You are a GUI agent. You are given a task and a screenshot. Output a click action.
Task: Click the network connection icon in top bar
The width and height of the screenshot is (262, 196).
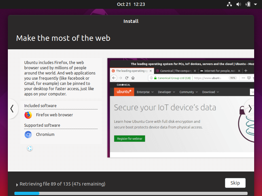[x=229, y=4]
